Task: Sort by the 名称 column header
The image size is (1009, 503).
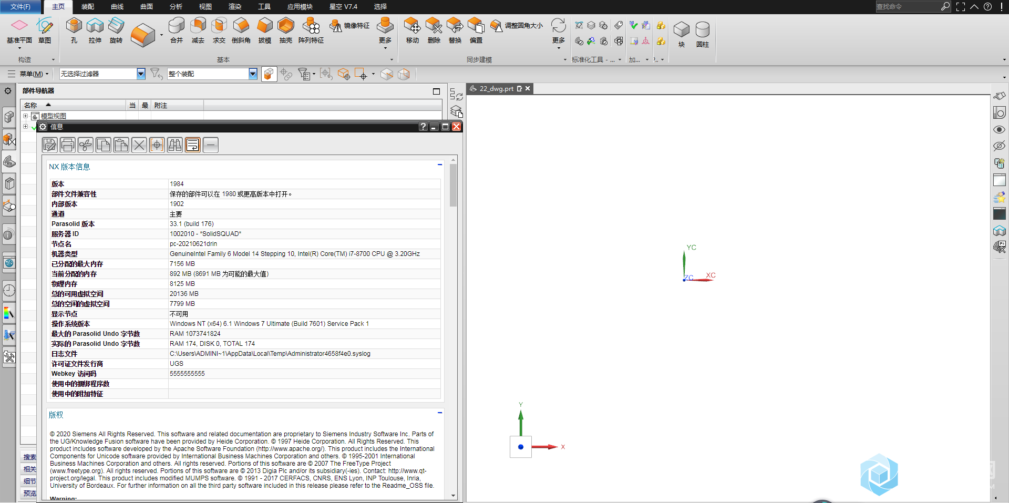Action: coord(74,105)
